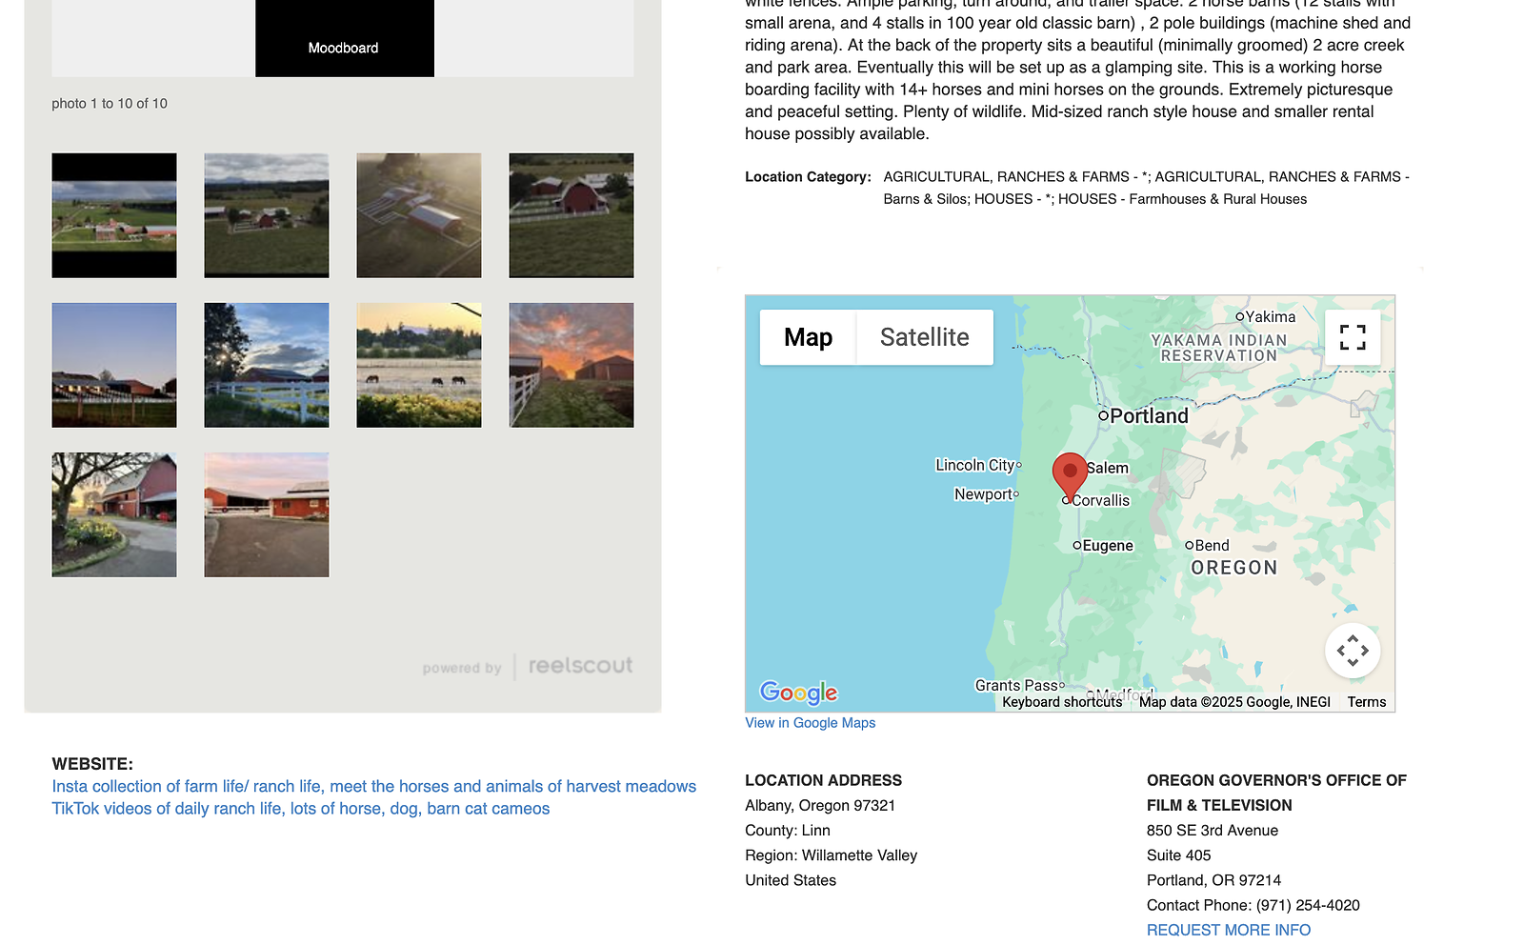1524x945 pixels.
Task: Click REQUEST MORE INFO link
Action: tap(1228, 930)
